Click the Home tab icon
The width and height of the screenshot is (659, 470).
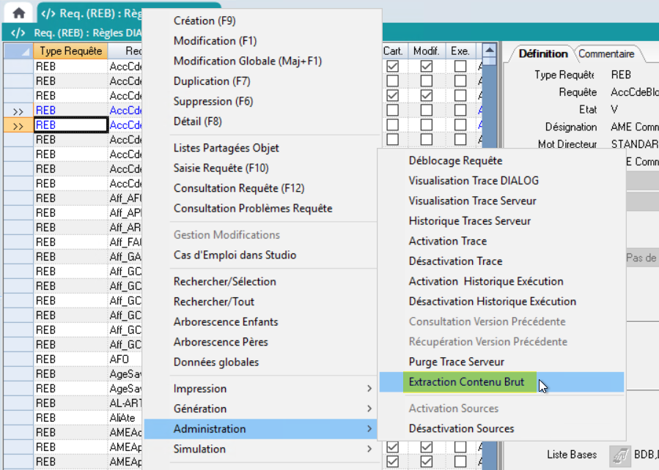(18, 12)
